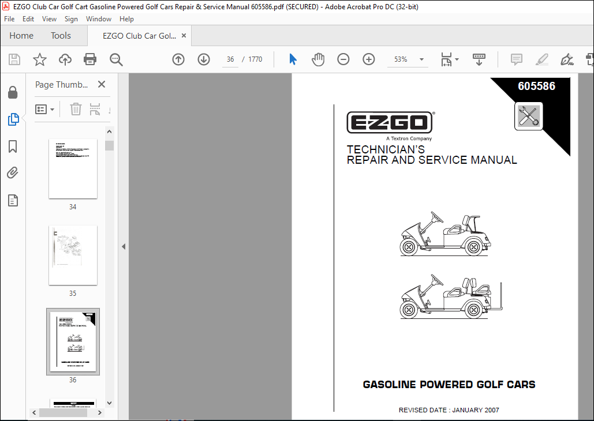Open the Sign document pen tool
Viewport: 594px width, 421px height.
(x=567, y=59)
